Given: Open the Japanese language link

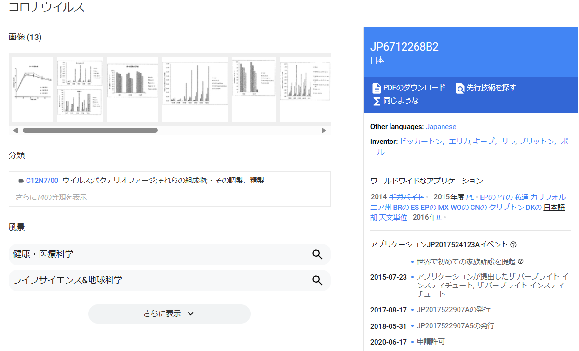Looking at the screenshot, I should (x=441, y=127).
